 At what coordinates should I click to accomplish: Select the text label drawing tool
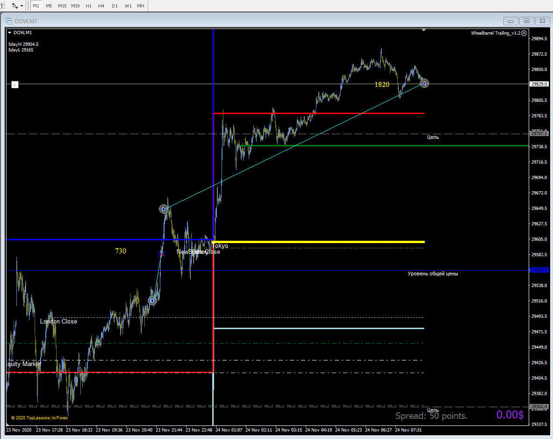tap(2, 6)
